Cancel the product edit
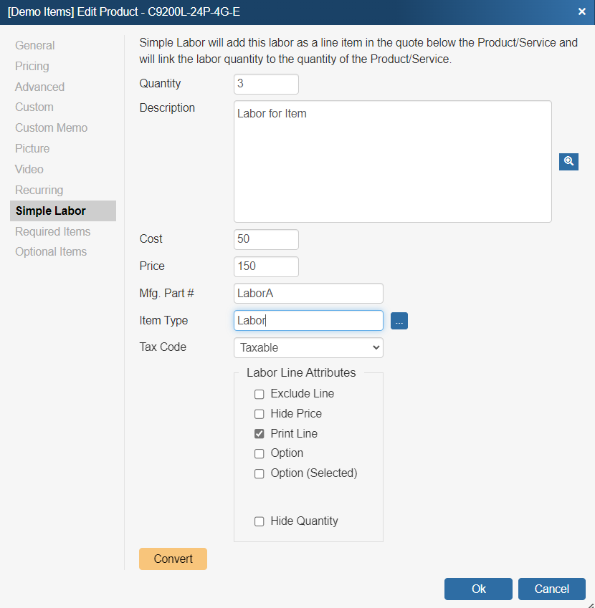Screen dimensions: 595x608 coord(551,589)
